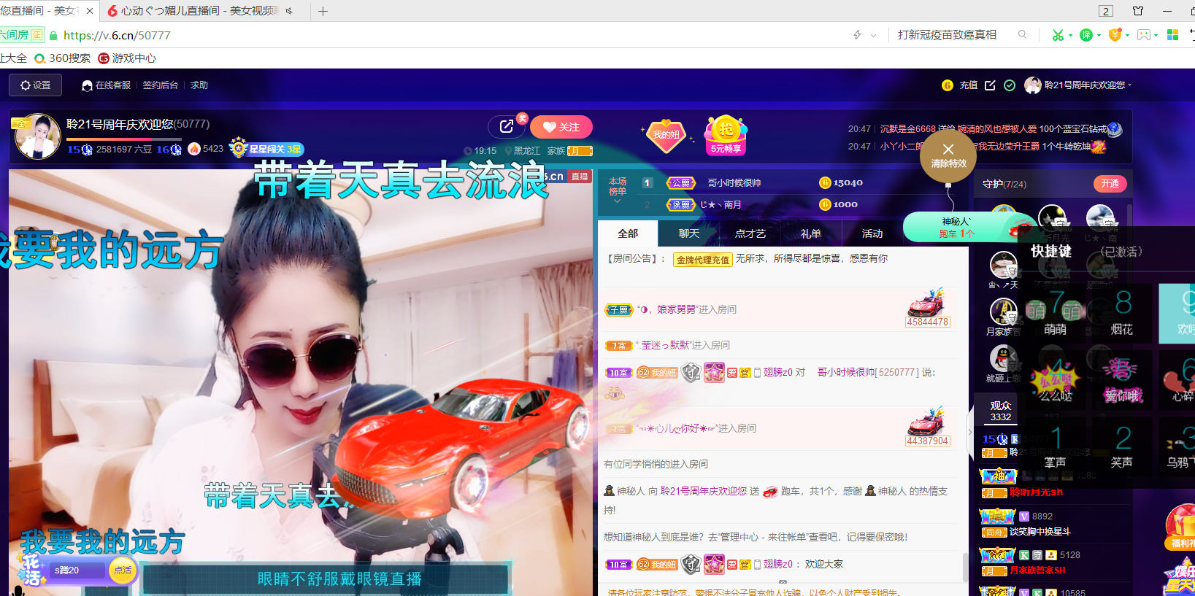Open the 设置 settings button
The image size is (1195, 596).
(36, 85)
